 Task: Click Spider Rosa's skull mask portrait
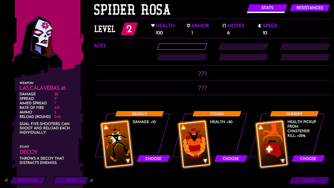(43, 35)
